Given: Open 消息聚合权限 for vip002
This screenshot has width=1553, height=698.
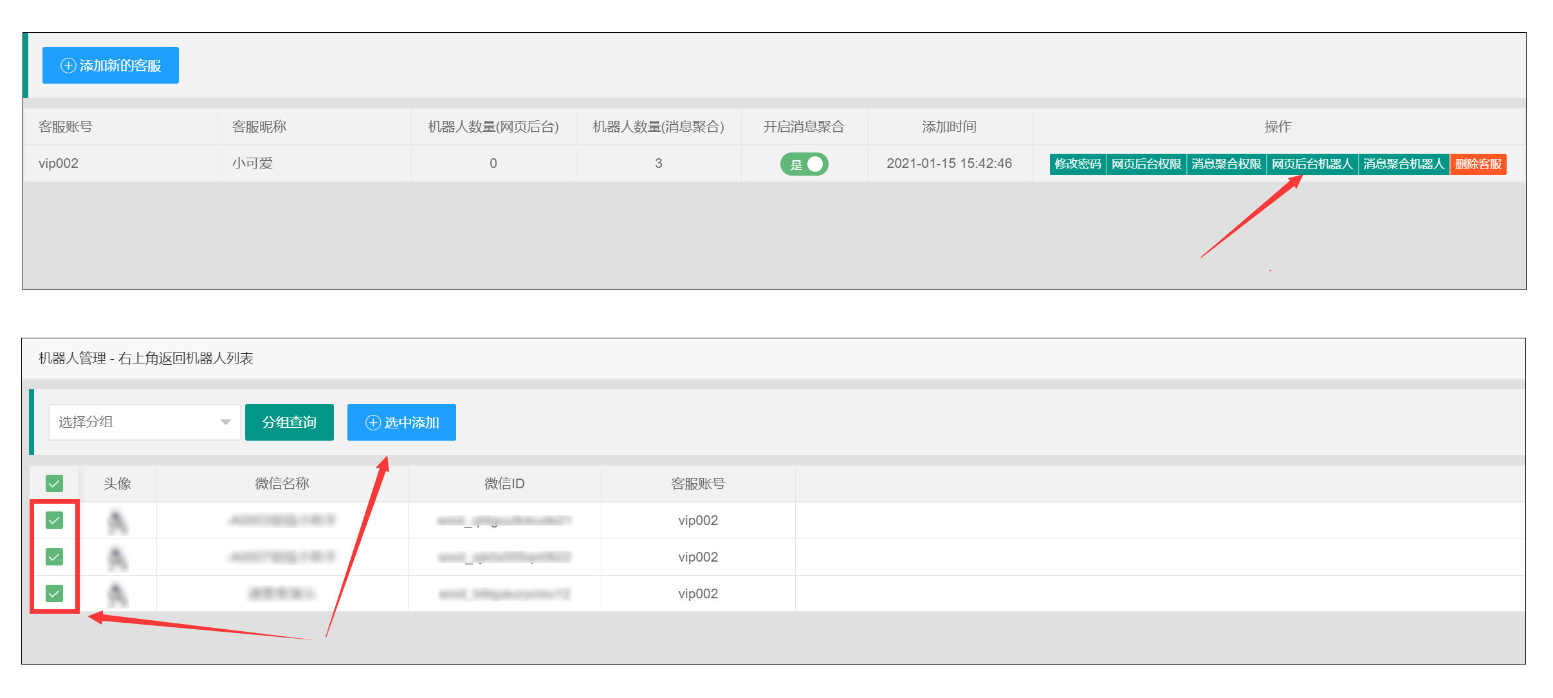Looking at the screenshot, I should click(1226, 164).
